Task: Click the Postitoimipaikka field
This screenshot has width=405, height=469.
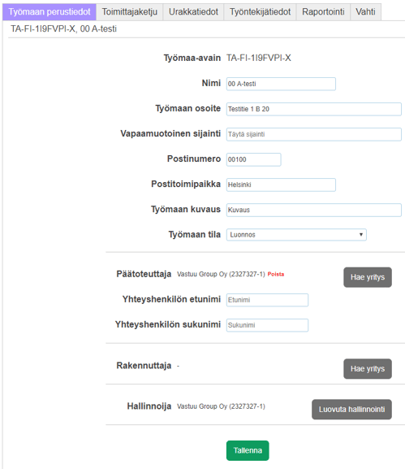Action: [281, 185]
